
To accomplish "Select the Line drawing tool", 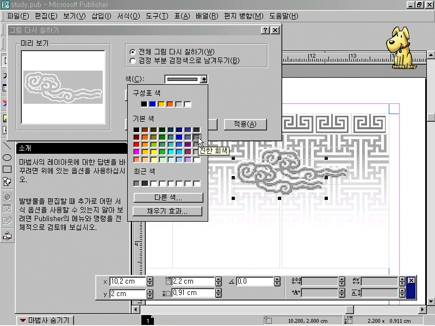I will click(7, 145).
